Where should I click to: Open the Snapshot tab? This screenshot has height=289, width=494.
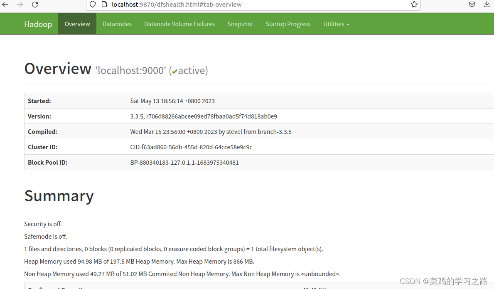(x=240, y=24)
